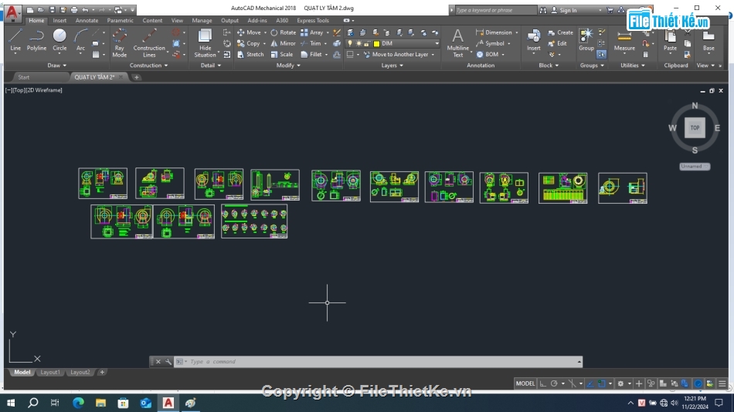This screenshot has width=734, height=412.
Task: Choose the Trim command
Action: click(311, 43)
